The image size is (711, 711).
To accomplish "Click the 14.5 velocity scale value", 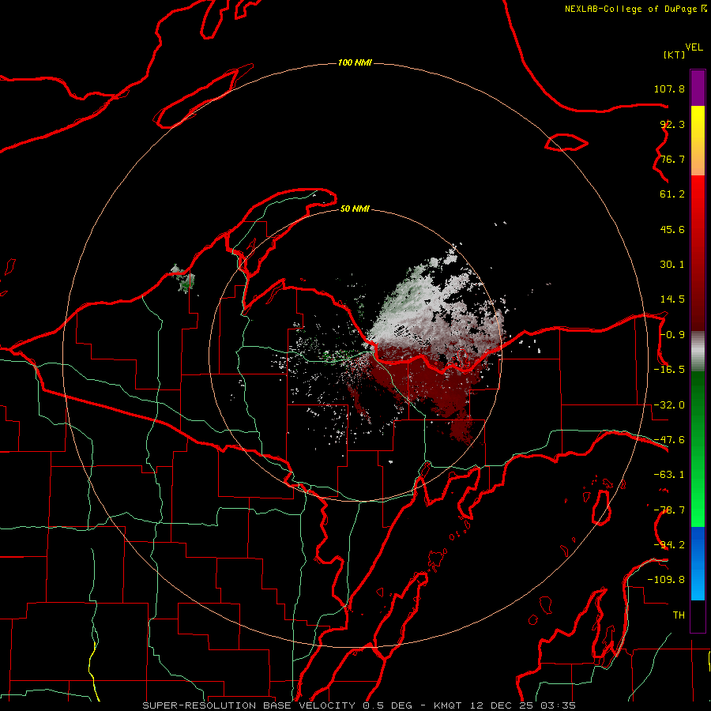I will click(672, 299).
